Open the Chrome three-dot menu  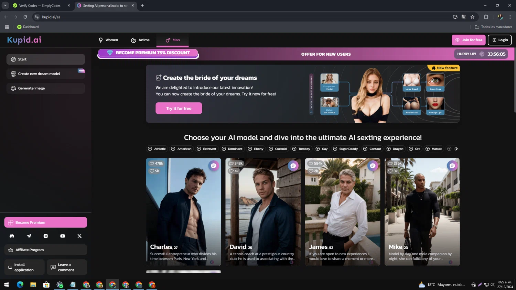click(510, 17)
